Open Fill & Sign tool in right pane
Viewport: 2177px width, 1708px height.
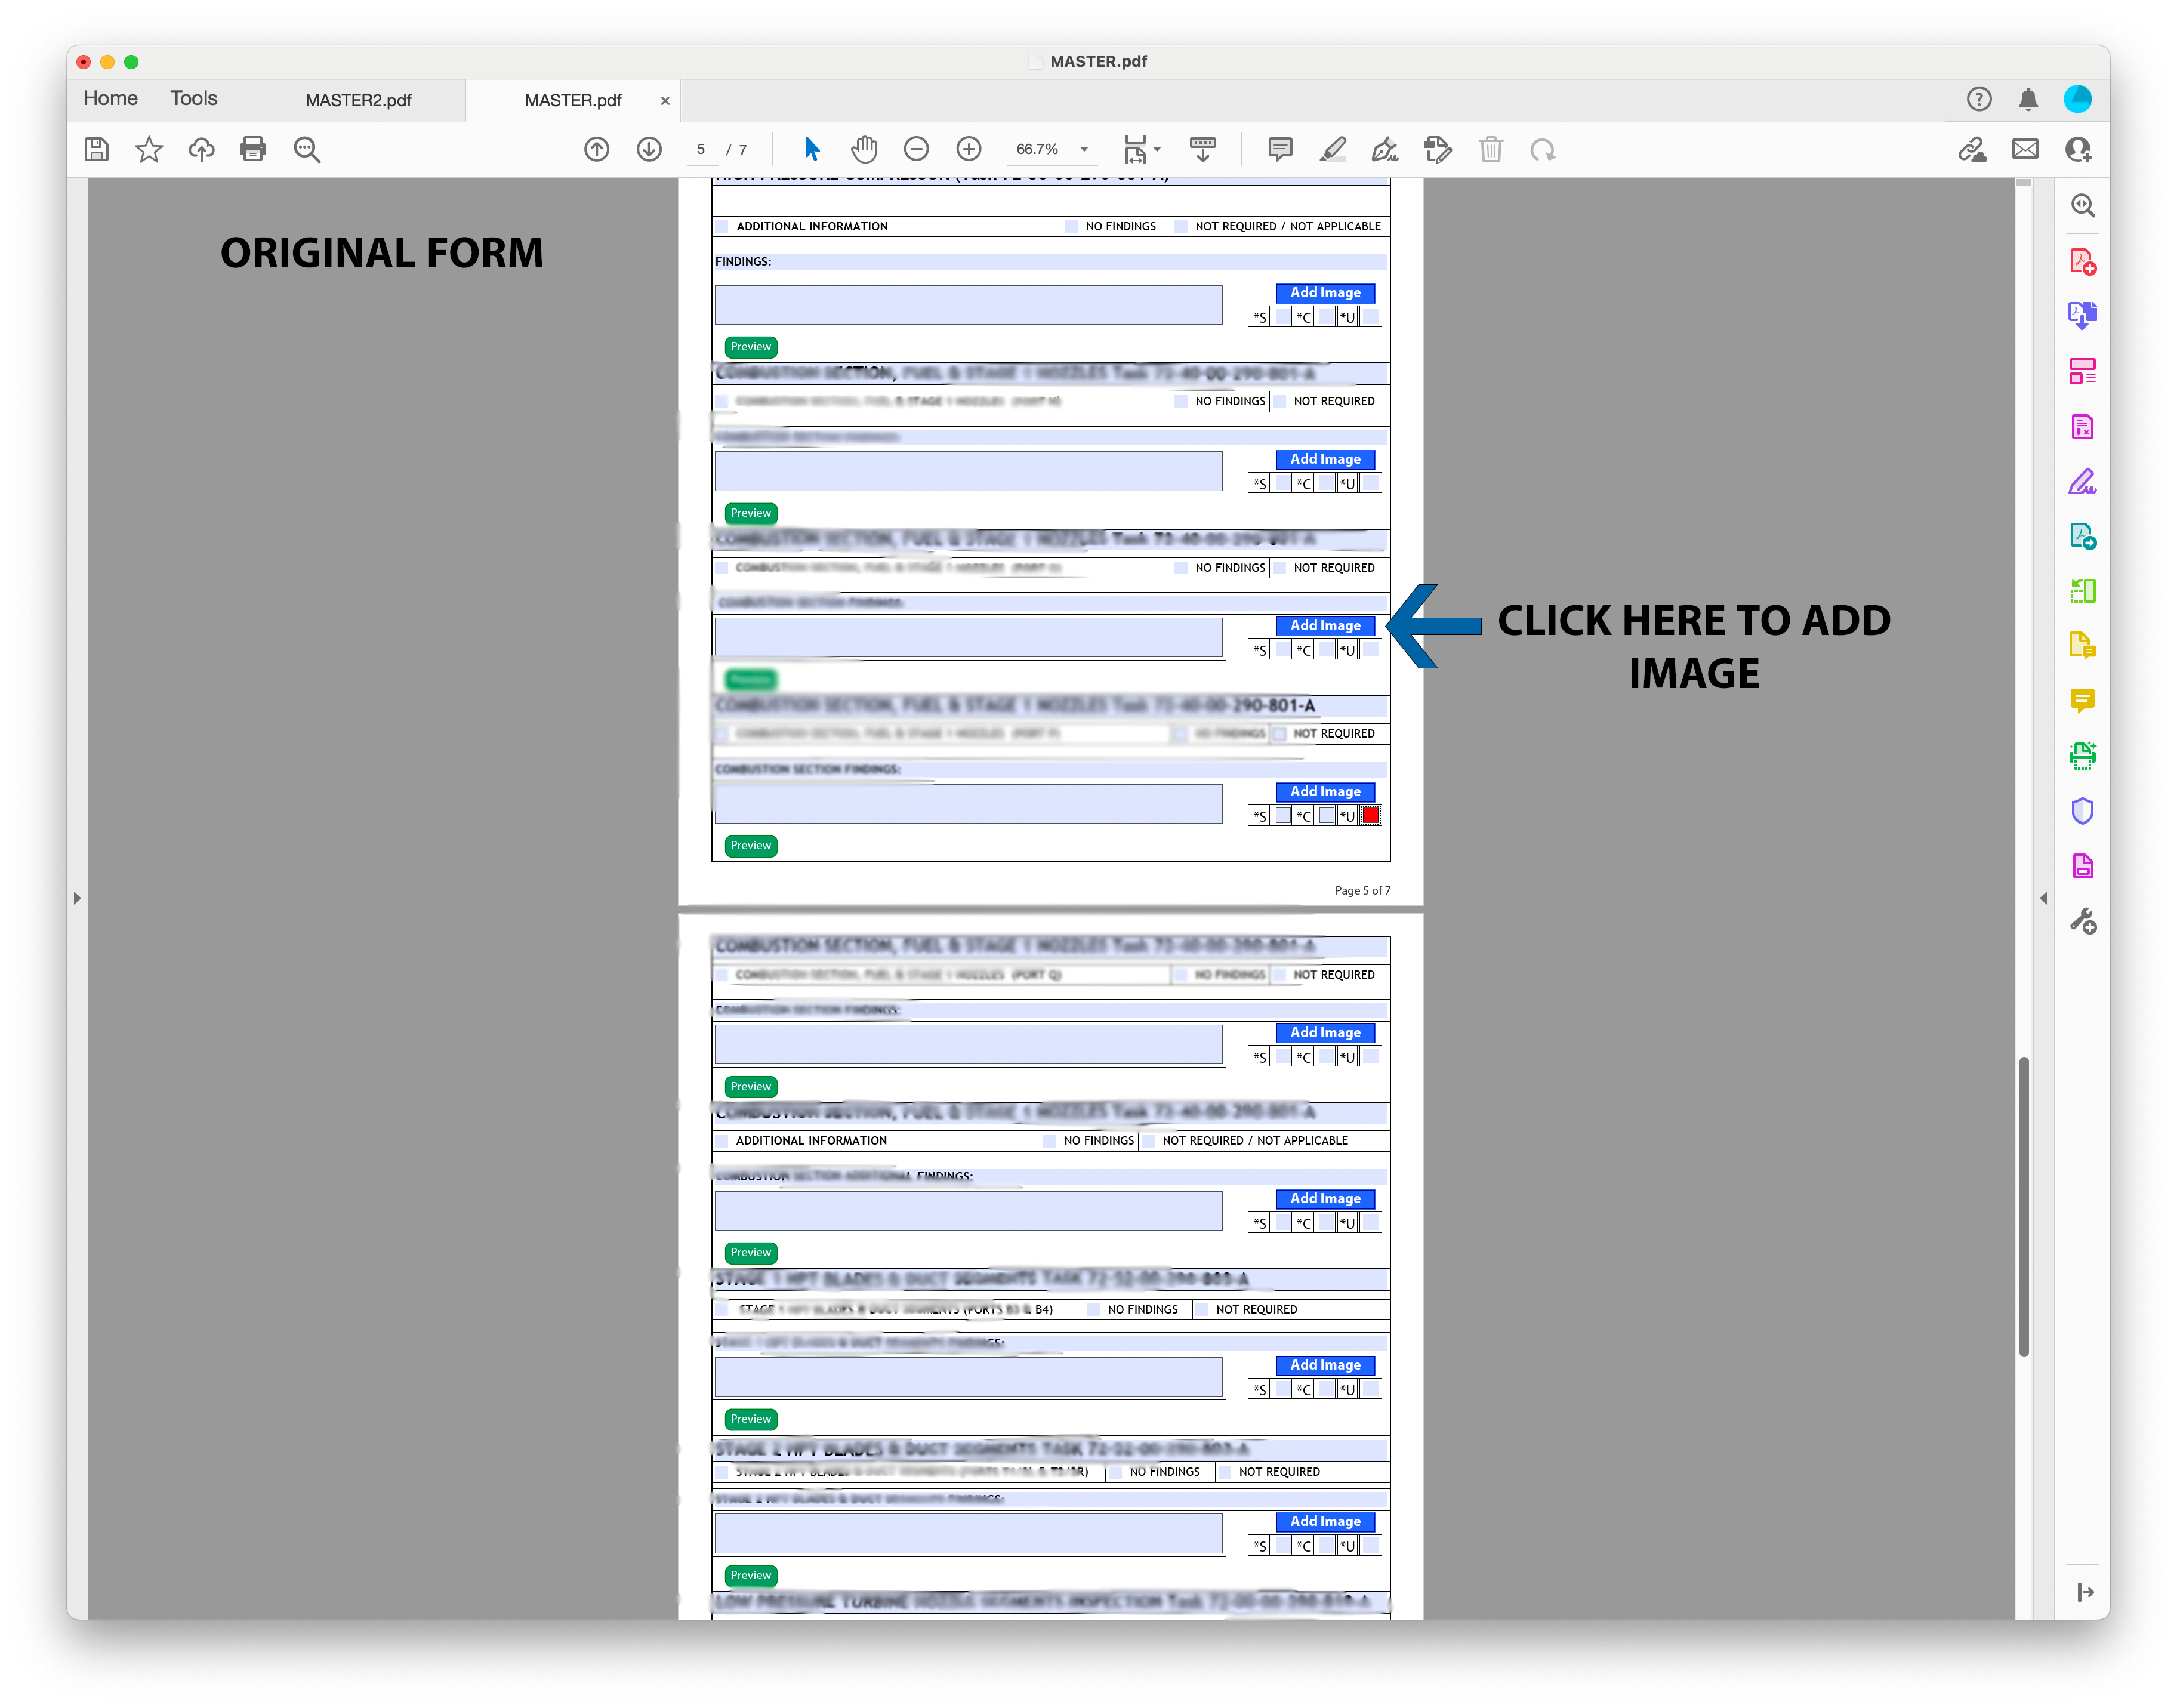2083,482
